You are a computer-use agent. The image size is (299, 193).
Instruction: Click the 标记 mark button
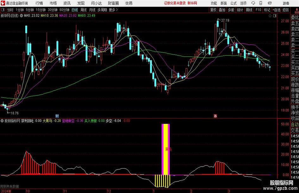(x=267, y=10)
